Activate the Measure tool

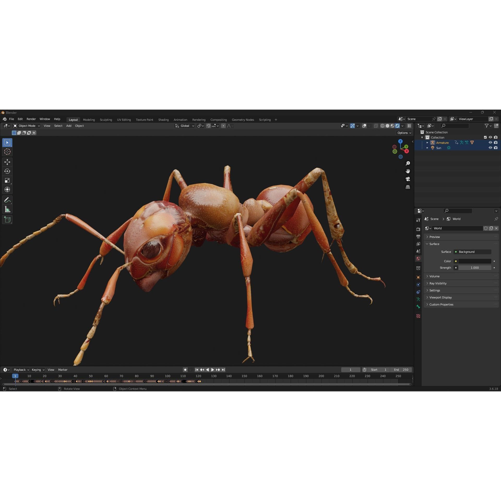pyautogui.click(x=7, y=209)
